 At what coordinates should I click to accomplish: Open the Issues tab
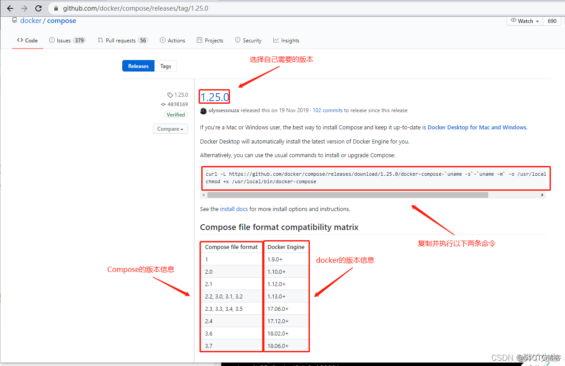tap(67, 40)
